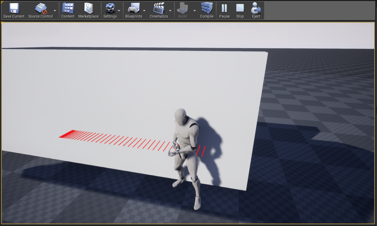Eject from the player controller
The image size is (377, 226).
click(x=256, y=9)
